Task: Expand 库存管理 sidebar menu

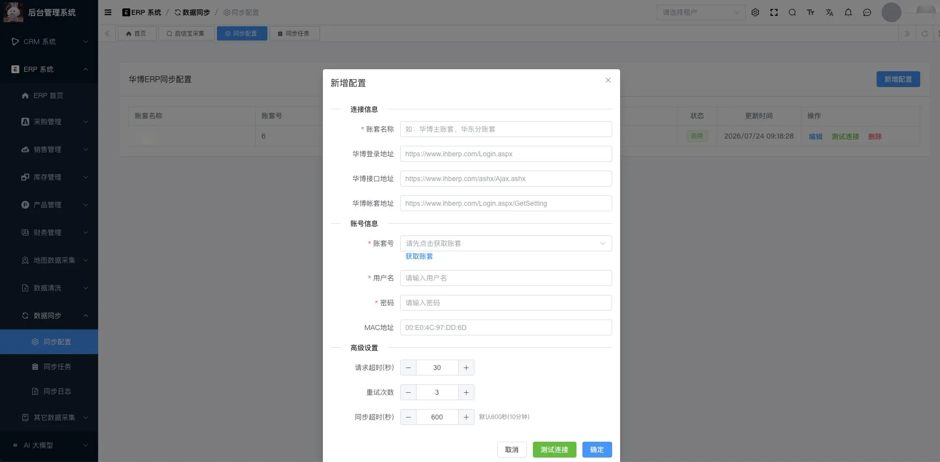Action: point(49,177)
